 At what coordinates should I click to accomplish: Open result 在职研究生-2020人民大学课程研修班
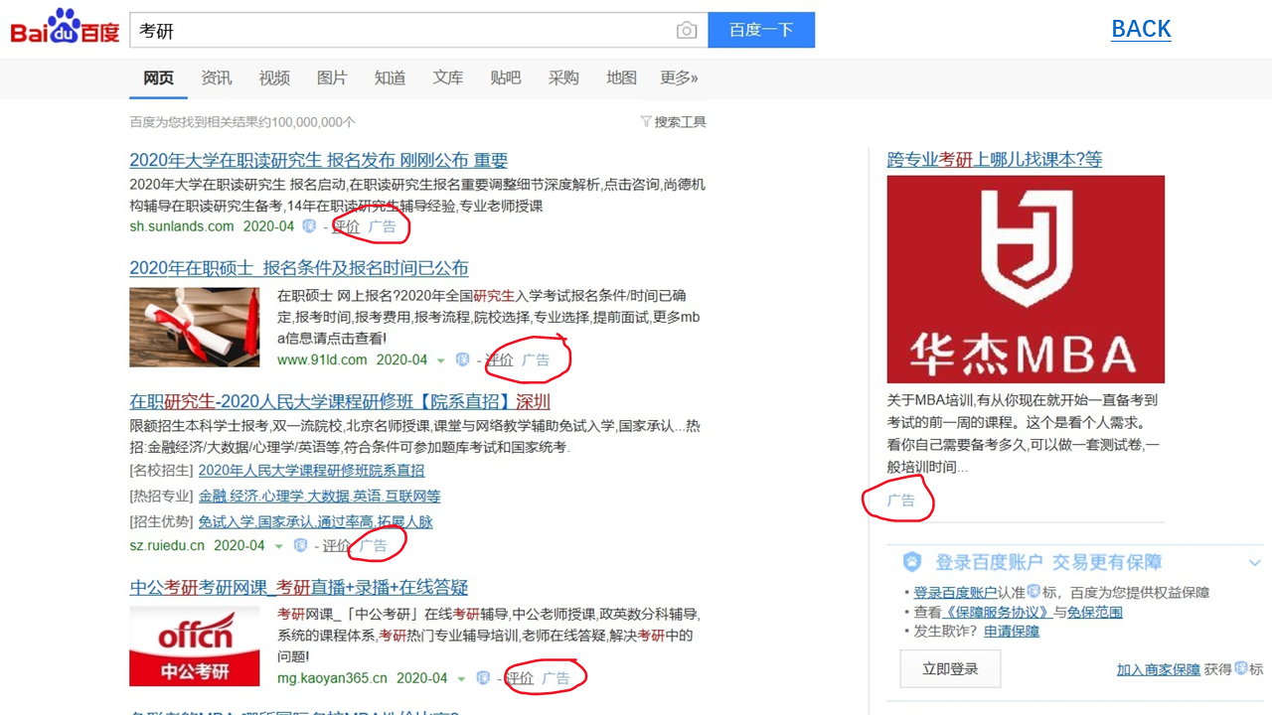(x=340, y=401)
